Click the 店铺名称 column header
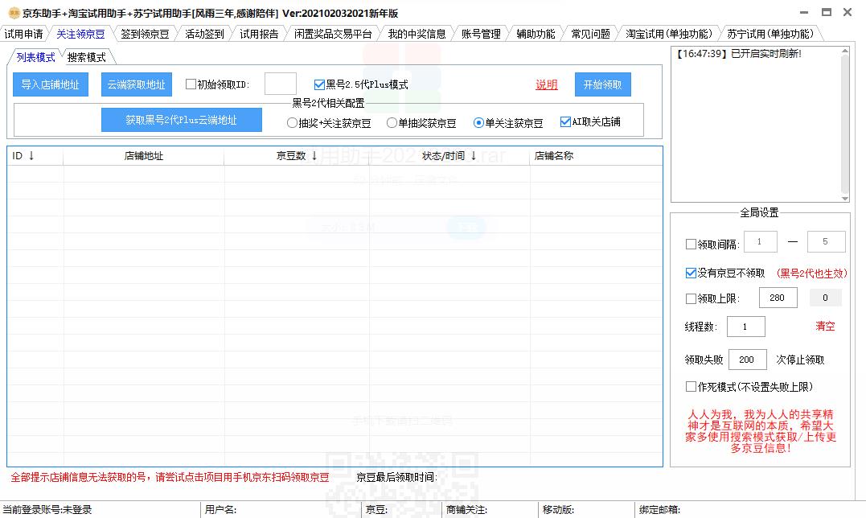866x518 pixels. pos(596,156)
